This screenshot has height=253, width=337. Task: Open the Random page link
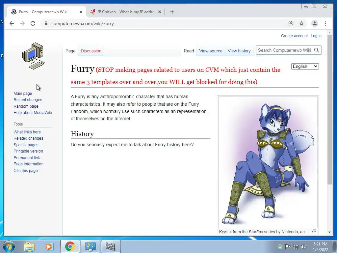[26, 106]
